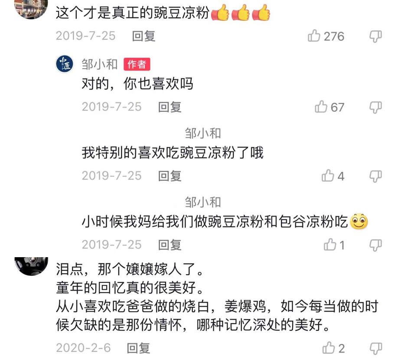Like the 2020-2-6 comment with 2 likes
This screenshot has width=398, height=363.
[329, 348]
